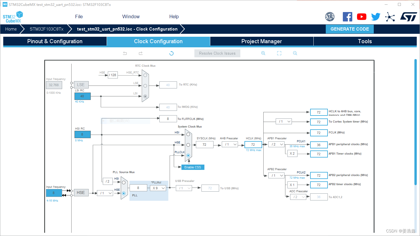Open the APB1 Prescaler dropdown
Image resolution: width=420 pixels, height=236 pixels.
tap(276, 144)
